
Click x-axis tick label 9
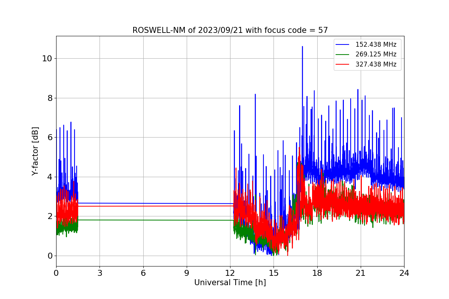187,273
